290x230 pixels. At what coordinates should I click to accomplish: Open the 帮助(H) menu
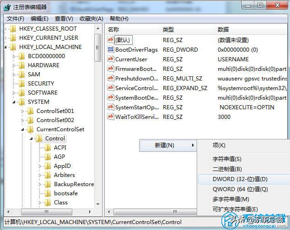click(x=119, y=19)
